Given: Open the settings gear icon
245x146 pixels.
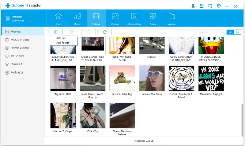Looking at the screenshot, I should (219, 6).
